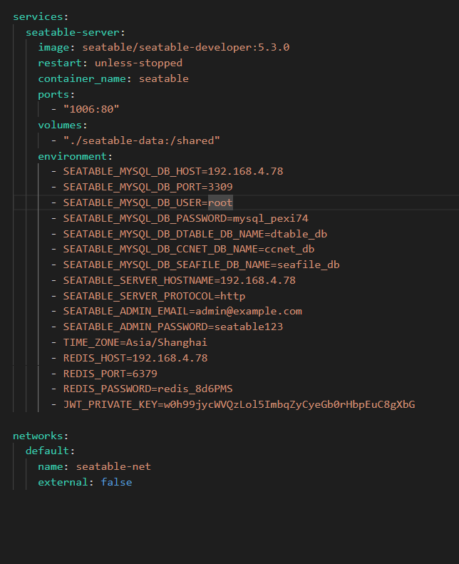Click the "1006:80" port mapping string
459x564 pixels.
[91, 110]
